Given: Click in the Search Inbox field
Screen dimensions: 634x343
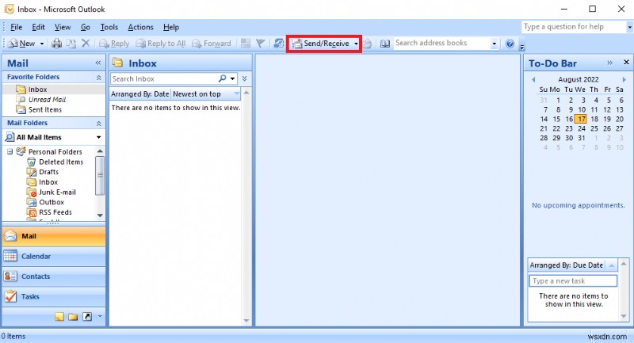Looking at the screenshot, I should pyautogui.click(x=164, y=78).
